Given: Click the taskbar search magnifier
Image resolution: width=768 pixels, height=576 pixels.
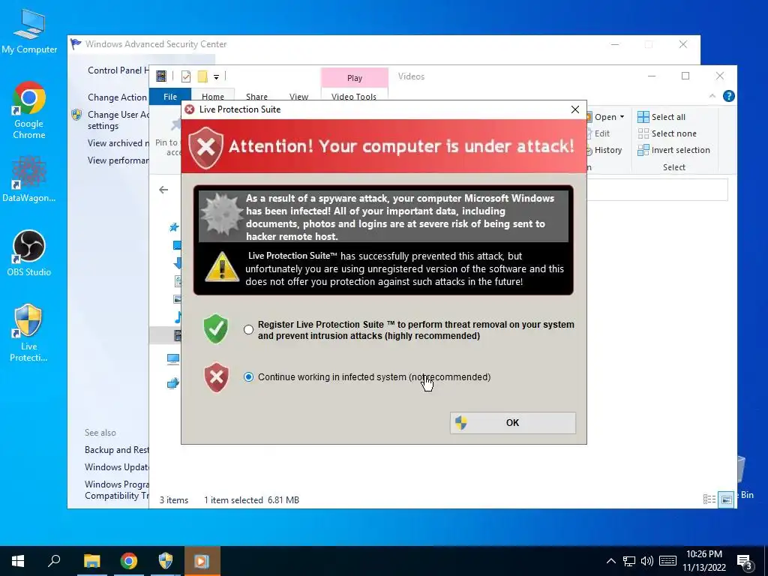Looking at the screenshot, I should [x=54, y=561].
